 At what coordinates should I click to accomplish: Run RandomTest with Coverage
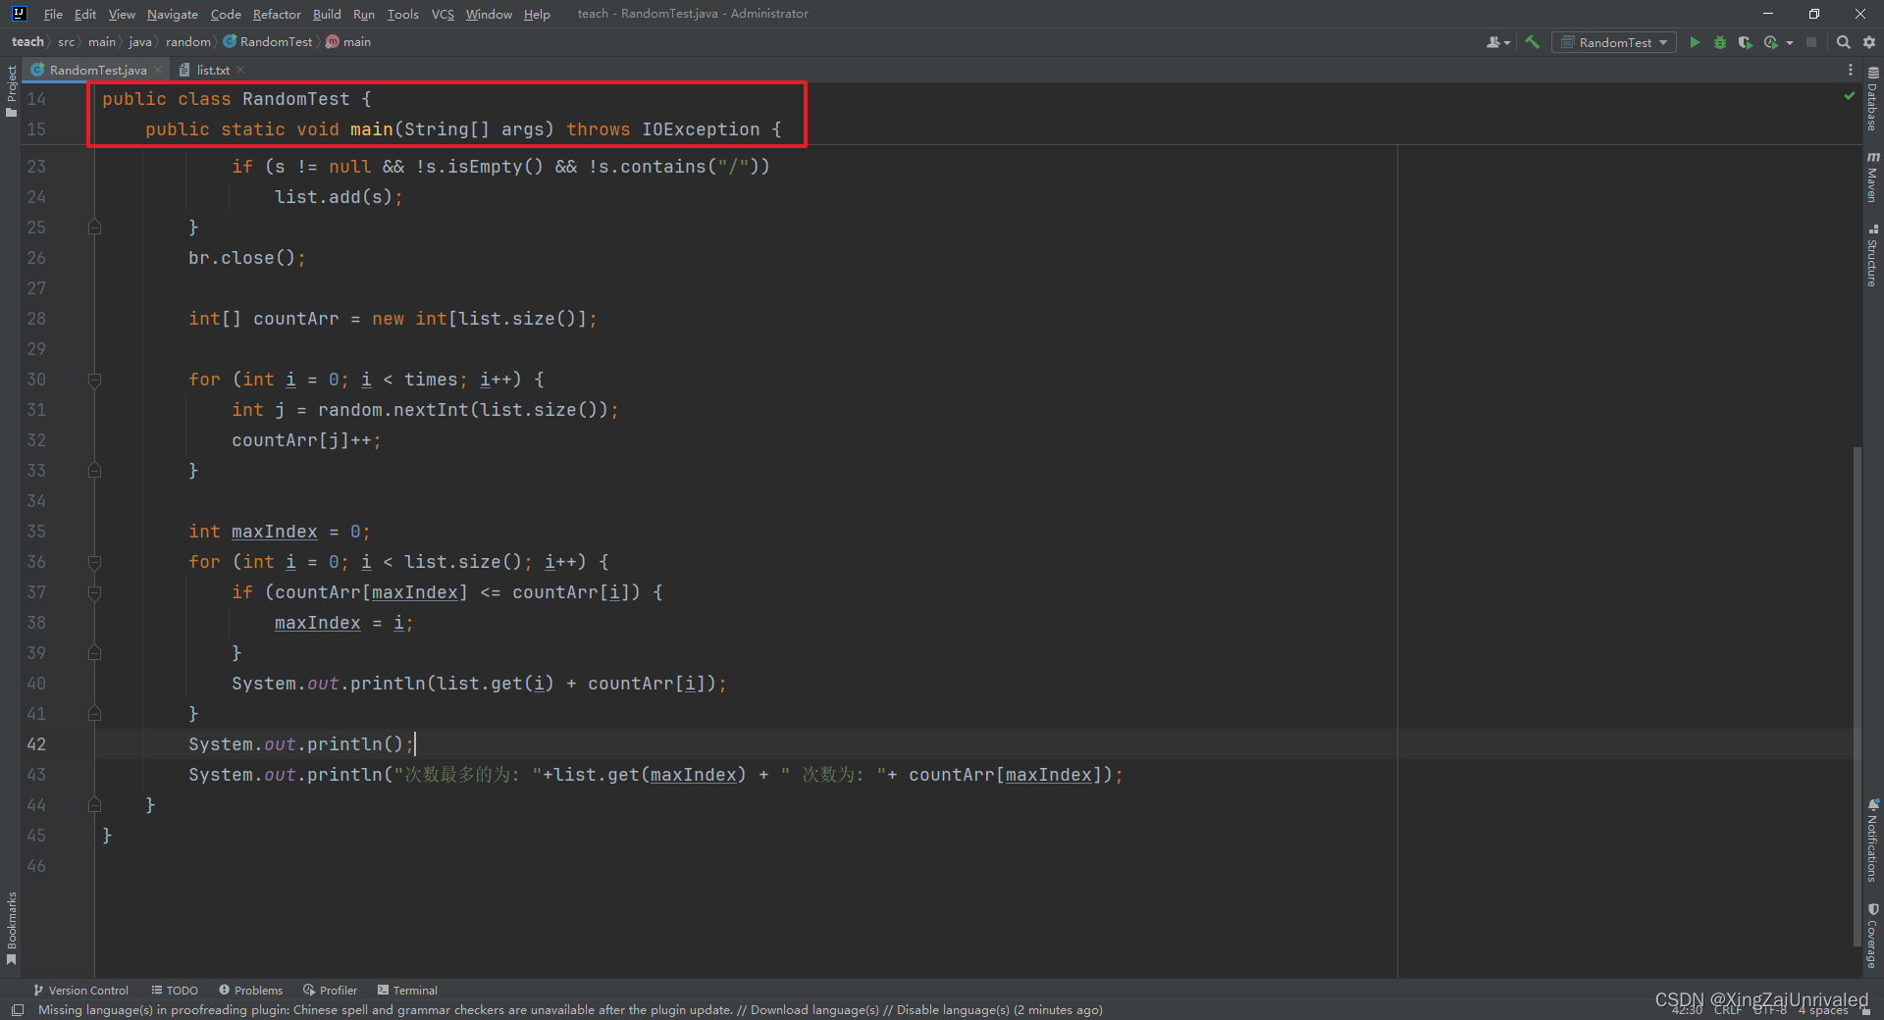click(1746, 42)
